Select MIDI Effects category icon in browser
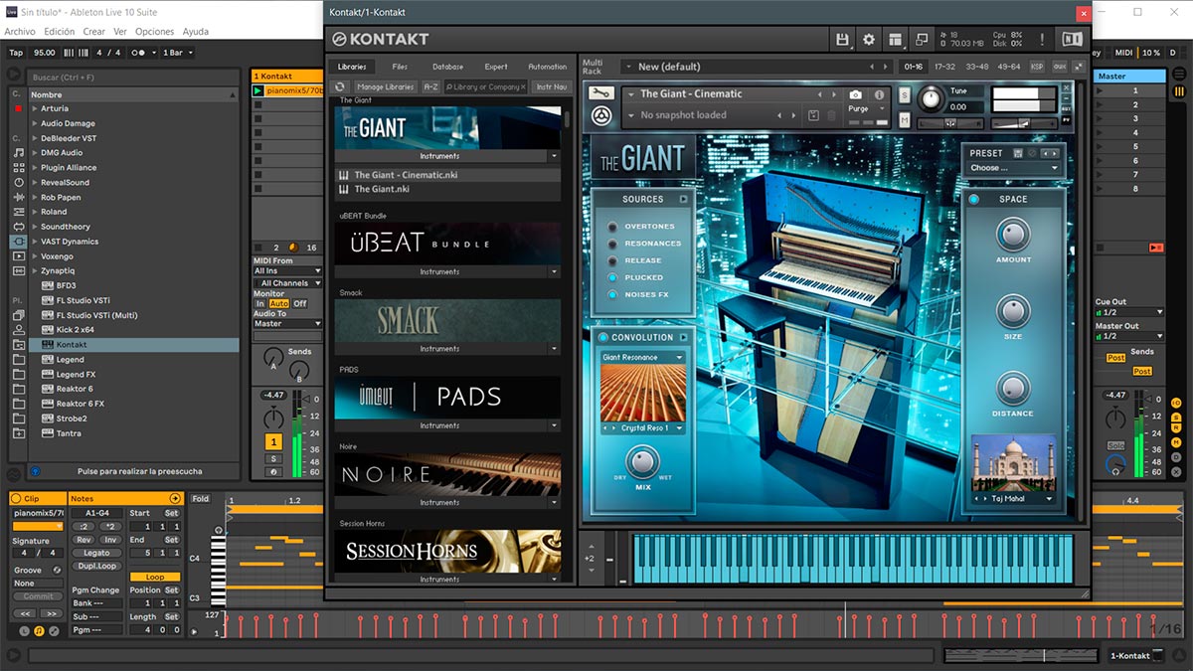 coord(18,212)
